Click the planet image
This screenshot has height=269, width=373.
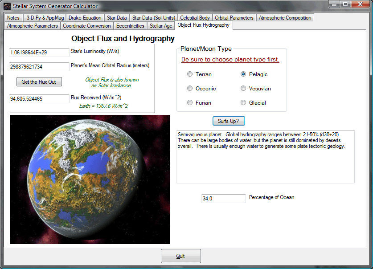[x=90, y=179]
